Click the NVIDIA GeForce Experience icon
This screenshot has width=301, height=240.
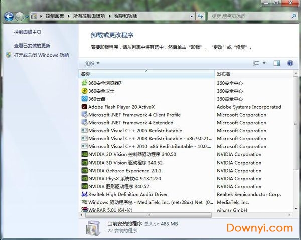[84, 171]
